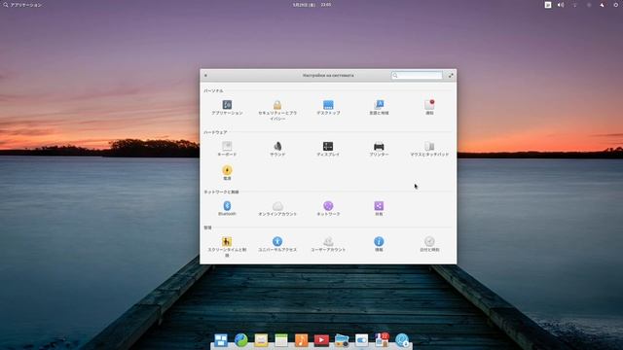Open the Notifications settings icon

429,105
